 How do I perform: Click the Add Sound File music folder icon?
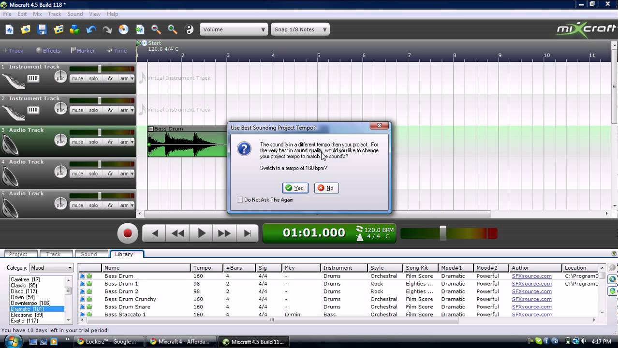coord(59,29)
